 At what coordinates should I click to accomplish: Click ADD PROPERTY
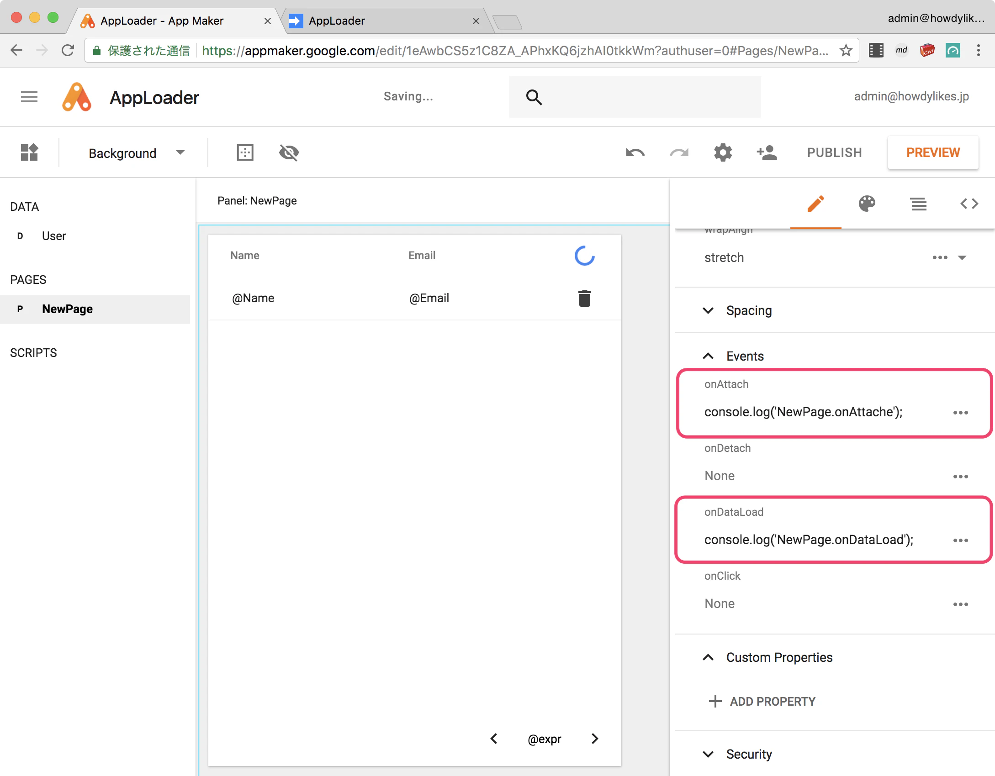[x=762, y=701]
